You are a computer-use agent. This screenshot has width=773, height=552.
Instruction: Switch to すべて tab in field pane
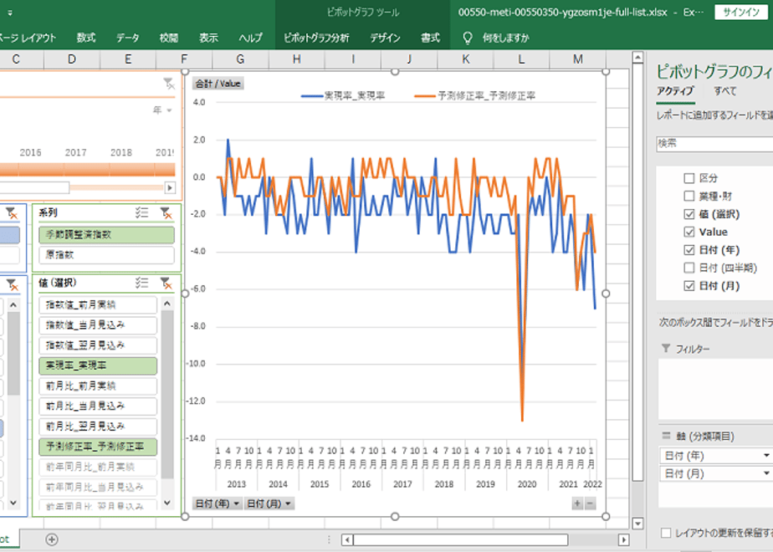click(724, 90)
